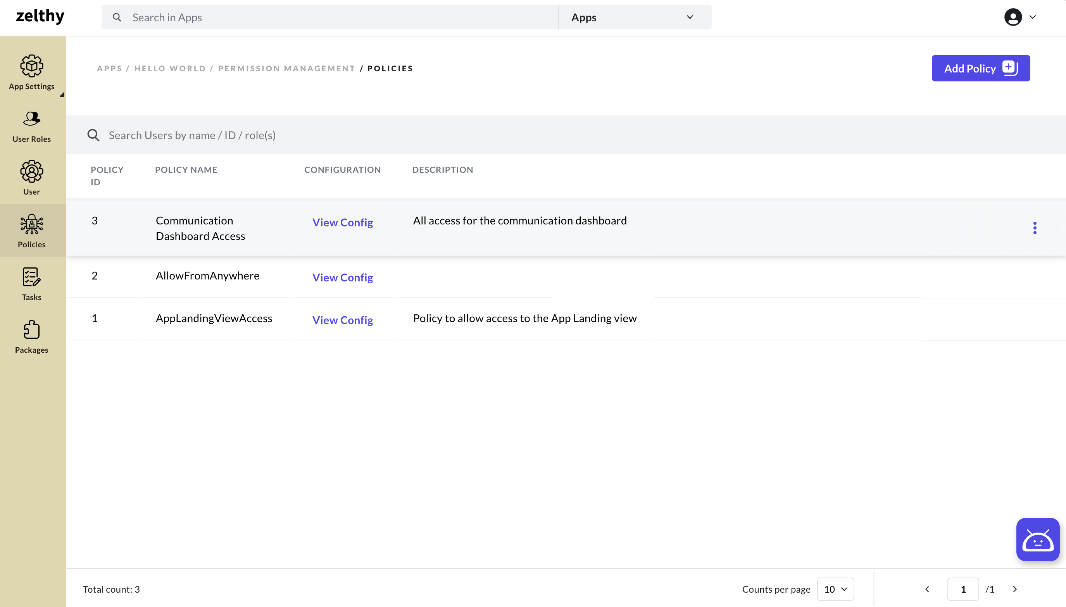Expand the App Settings submenu triangle
The width and height of the screenshot is (1066, 607).
(62, 95)
